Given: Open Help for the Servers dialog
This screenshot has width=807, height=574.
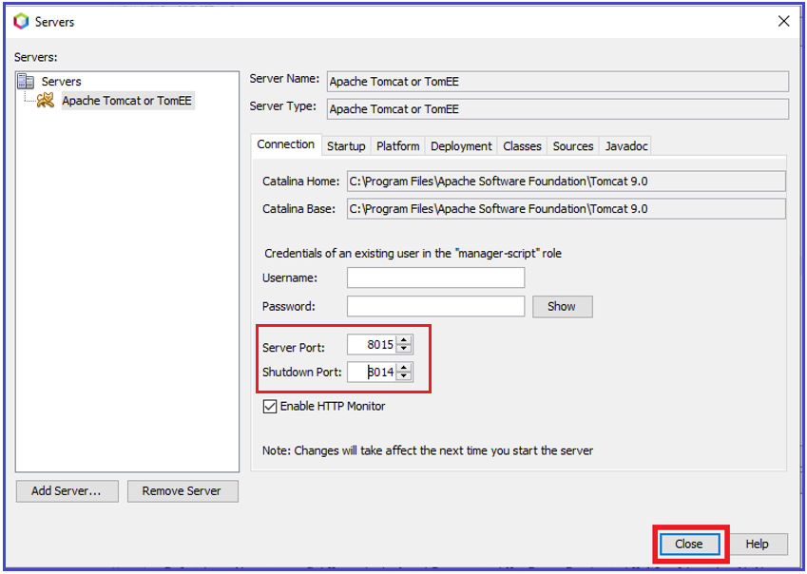Looking at the screenshot, I should point(758,545).
